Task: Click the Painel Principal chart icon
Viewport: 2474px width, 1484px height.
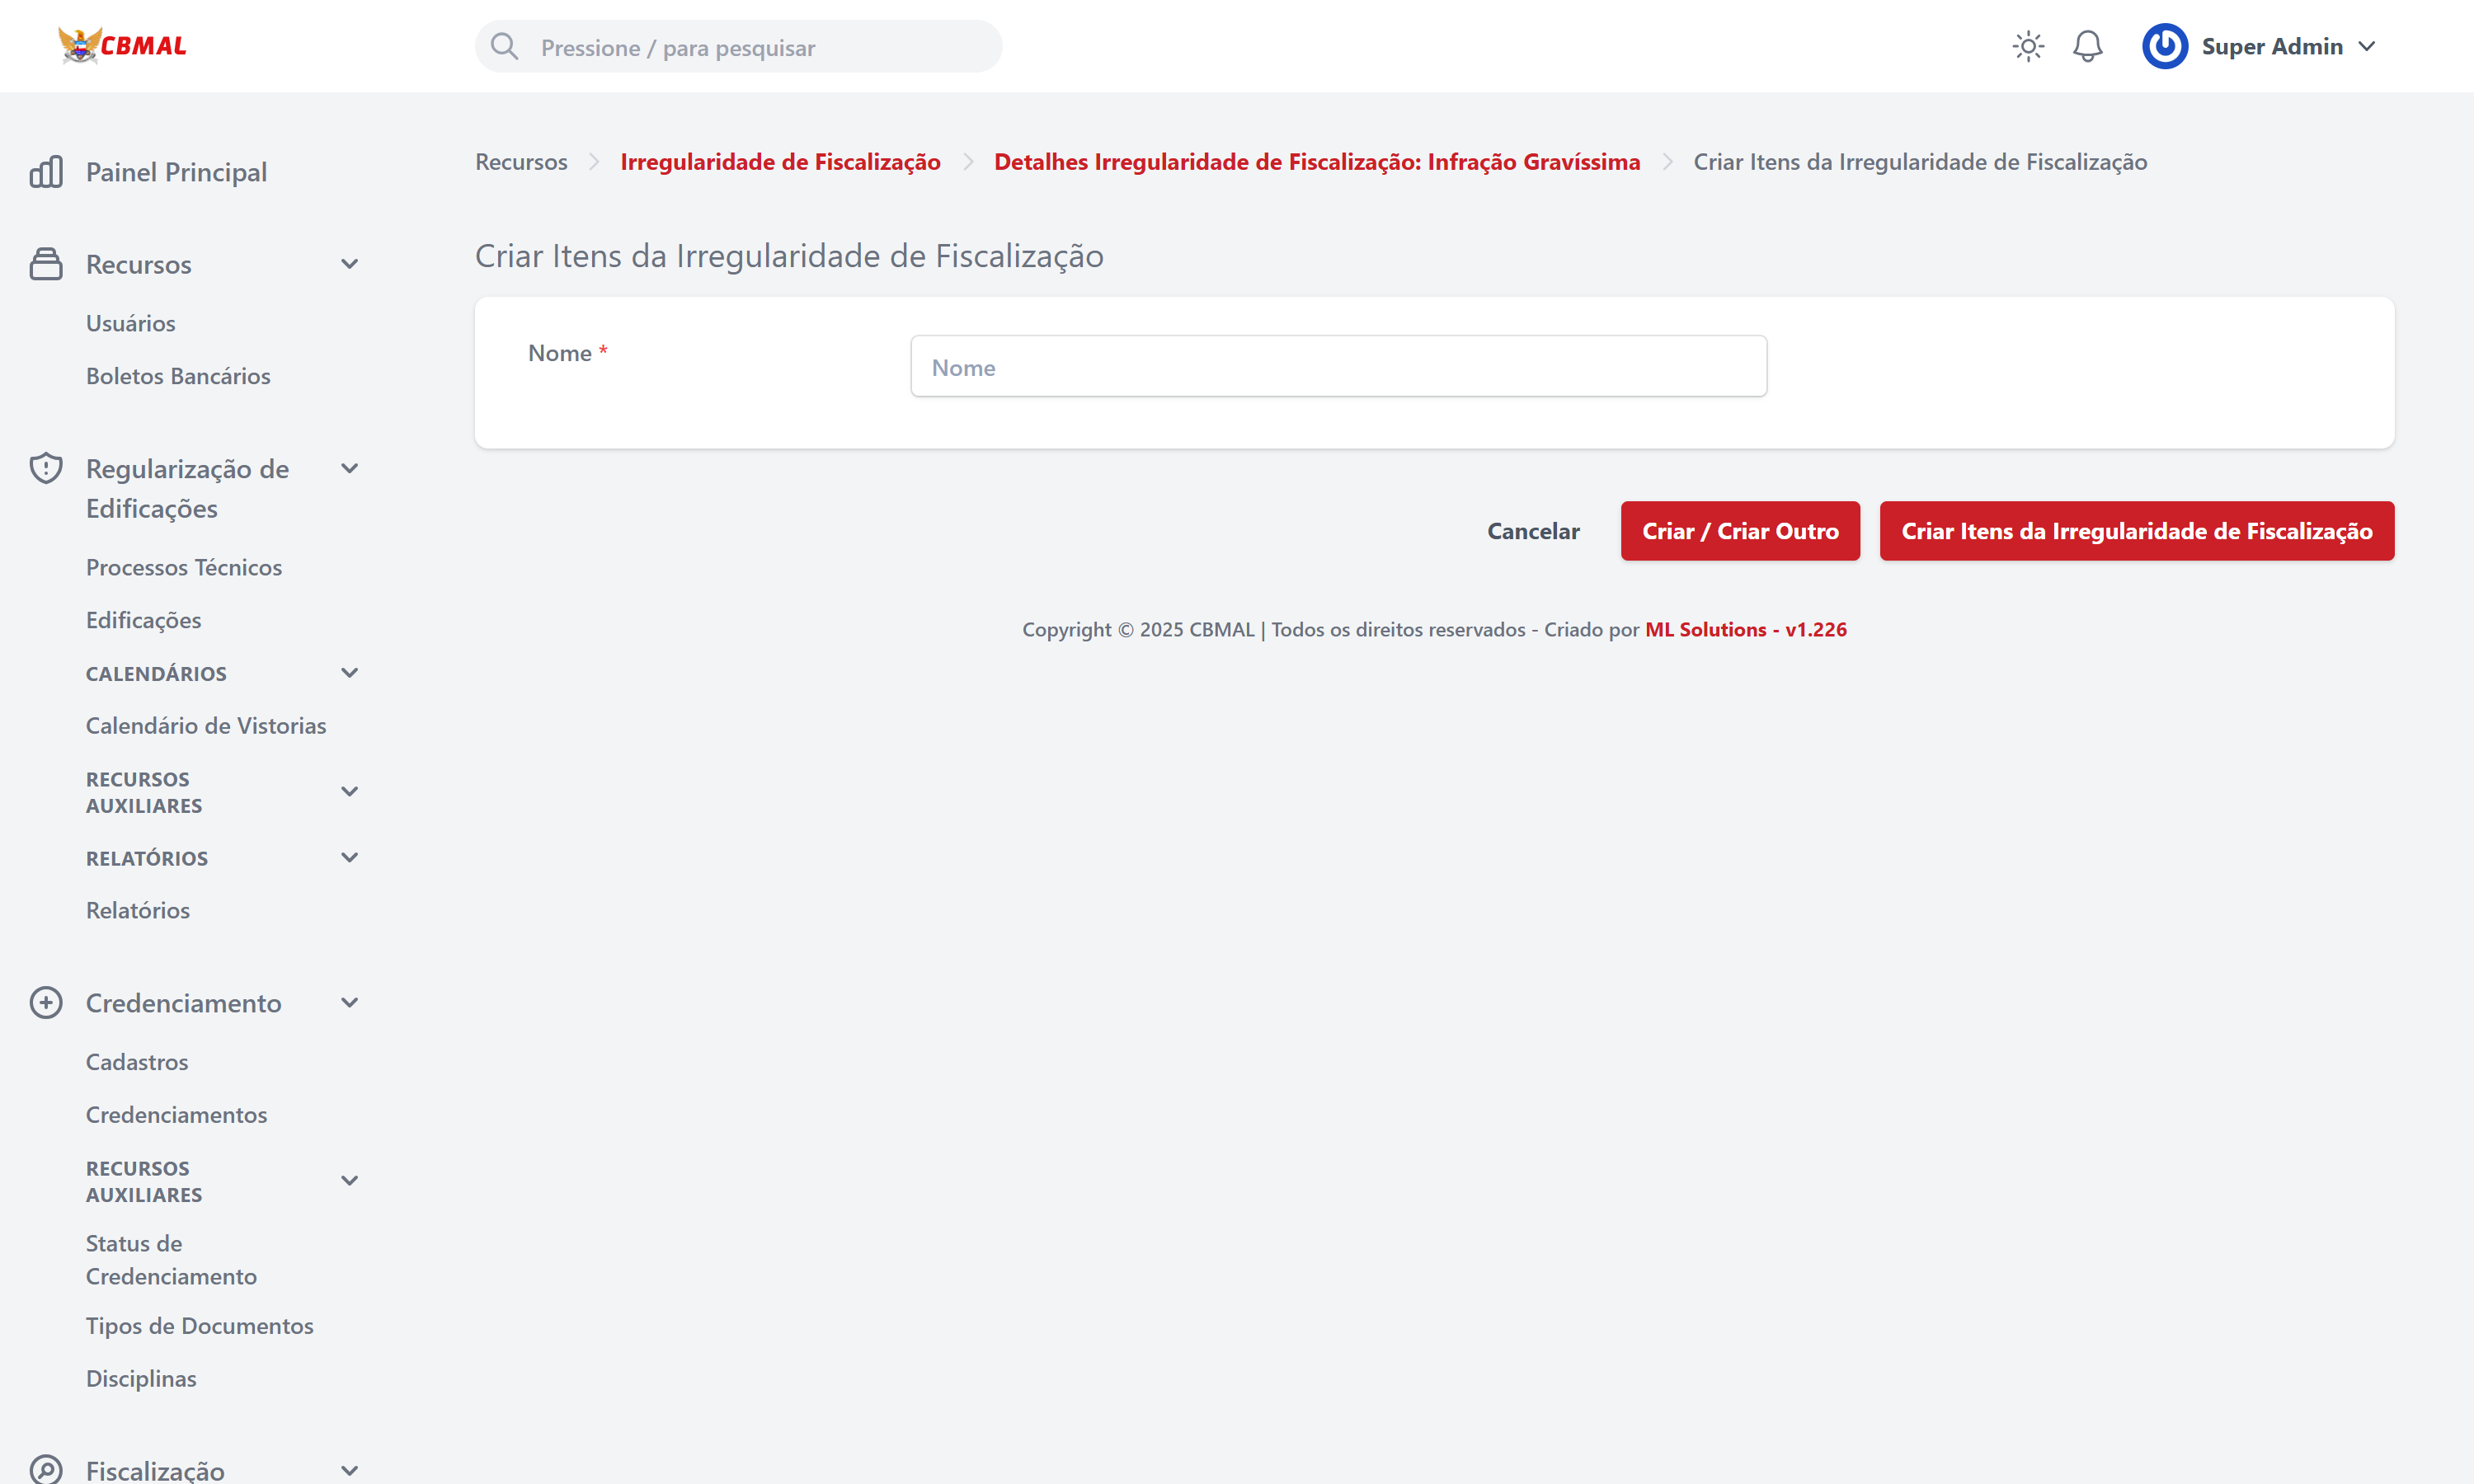Action: (46, 172)
